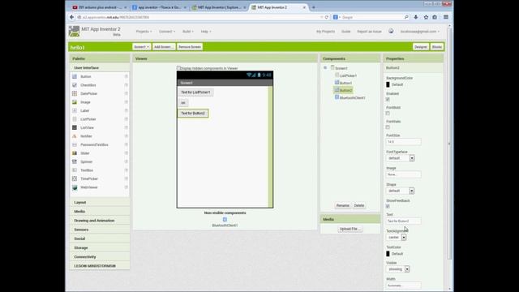Open the Projects menu
Screen dimensions: 519x292
[x=144, y=32]
